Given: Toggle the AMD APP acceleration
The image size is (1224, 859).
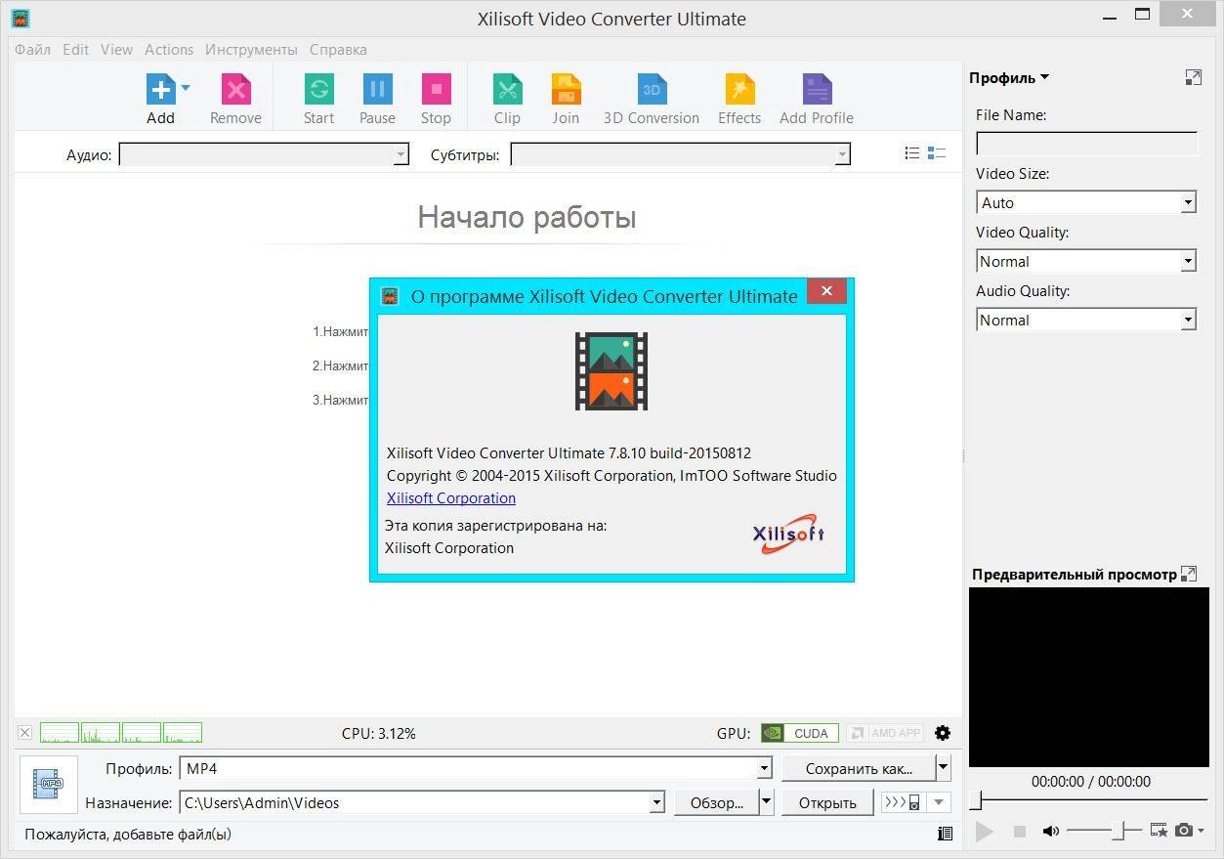Looking at the screenshot, I should coord(885,733).
